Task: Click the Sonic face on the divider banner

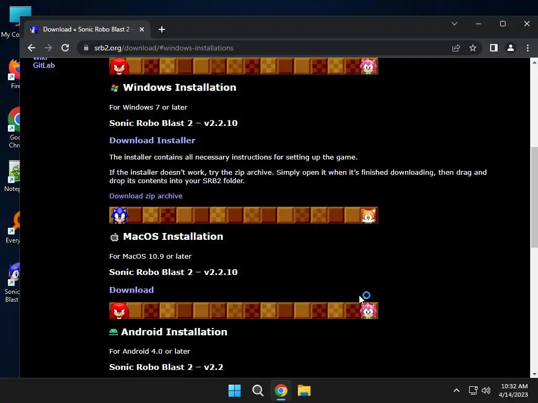Action: pos(119,215)
